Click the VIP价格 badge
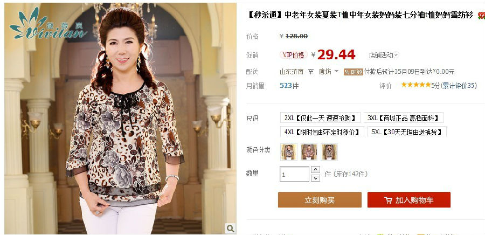The width and height of the screenshot is (485, 235). (x=294, y=55)
